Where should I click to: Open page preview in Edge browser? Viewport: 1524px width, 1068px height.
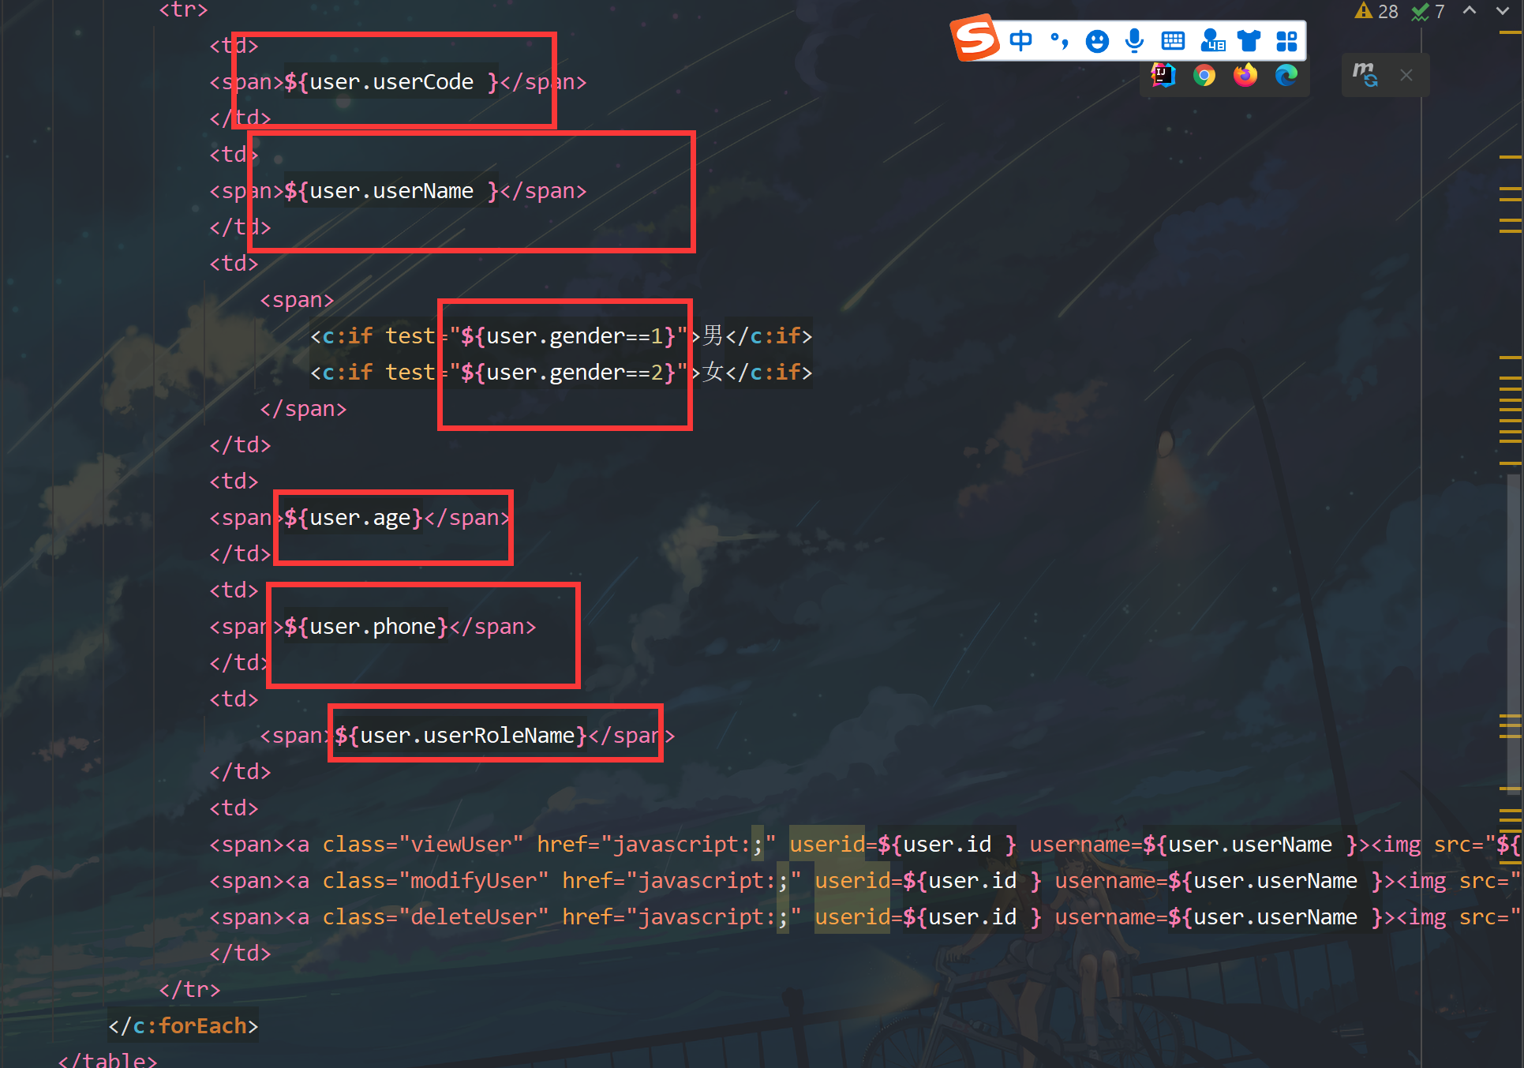(1286, 76)
